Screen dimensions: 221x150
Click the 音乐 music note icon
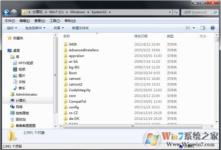[15, 88]
